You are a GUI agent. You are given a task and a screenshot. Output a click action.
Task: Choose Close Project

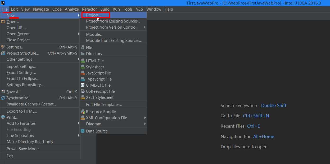pyautogui.click(x=40, y=40)
